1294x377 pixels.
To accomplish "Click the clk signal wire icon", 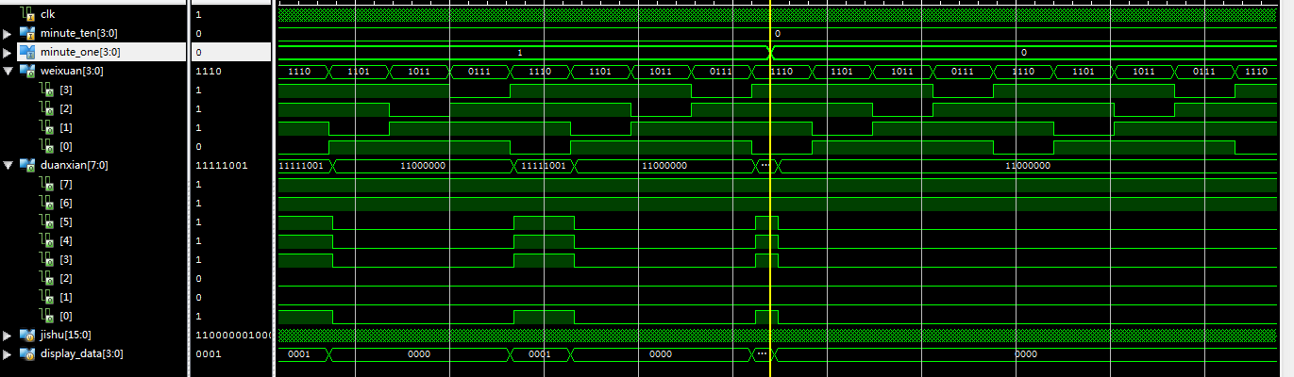I will (27, 14).
